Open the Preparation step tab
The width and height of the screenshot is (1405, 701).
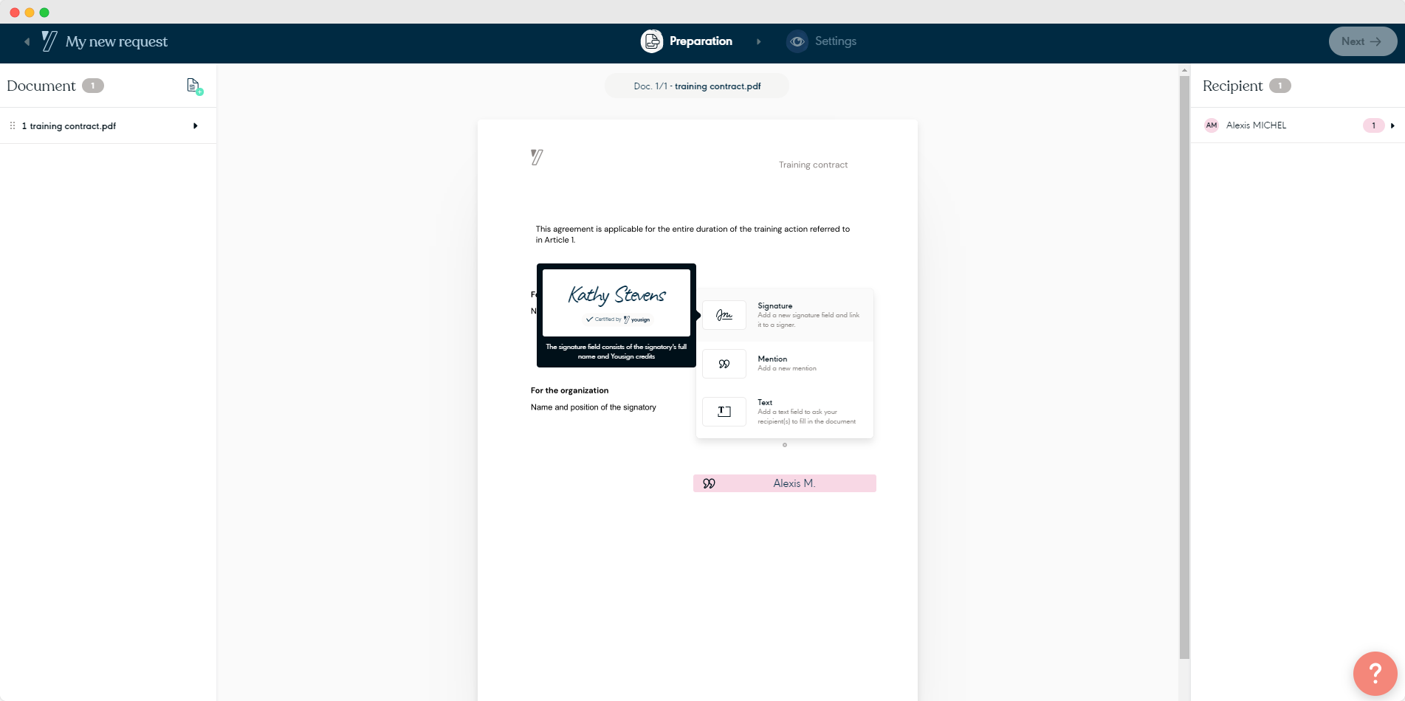pos(700,41)
